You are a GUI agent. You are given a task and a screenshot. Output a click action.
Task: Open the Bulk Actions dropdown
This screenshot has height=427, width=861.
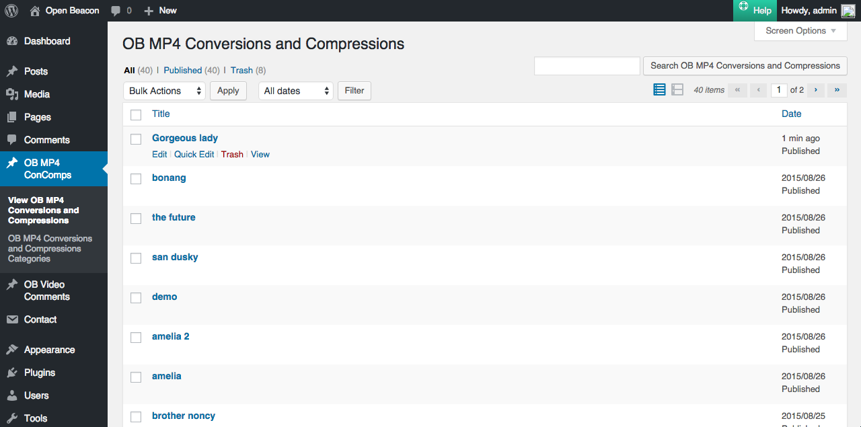coord(164,91)
